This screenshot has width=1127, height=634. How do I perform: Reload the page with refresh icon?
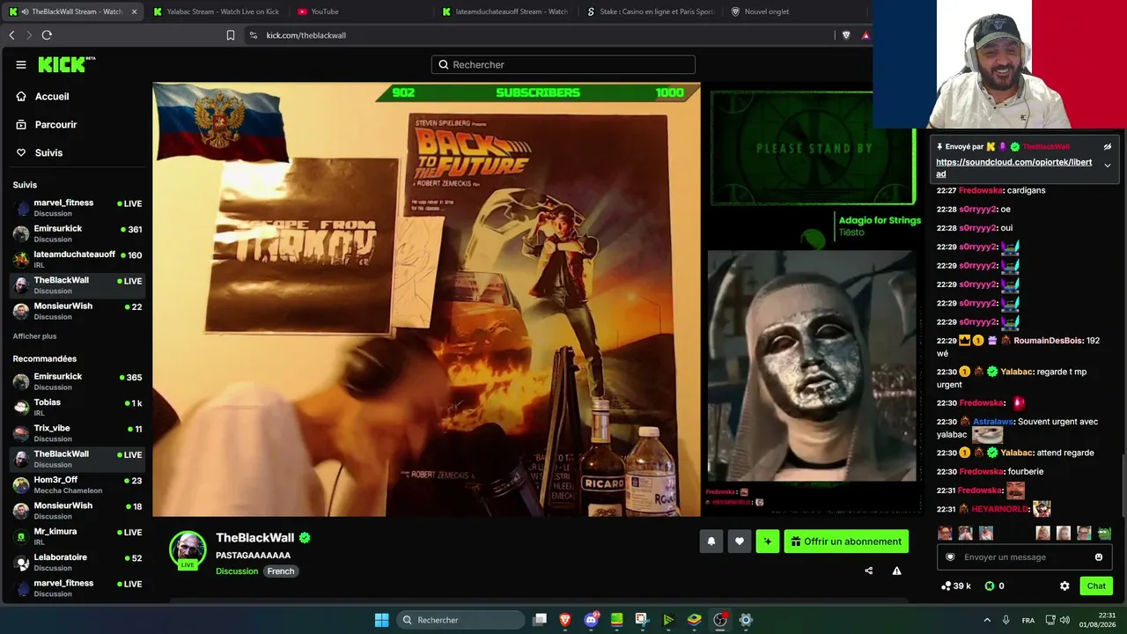click(x=47, y=35)
